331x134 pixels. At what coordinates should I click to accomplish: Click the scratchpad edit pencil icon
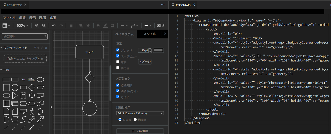[42, 48]
